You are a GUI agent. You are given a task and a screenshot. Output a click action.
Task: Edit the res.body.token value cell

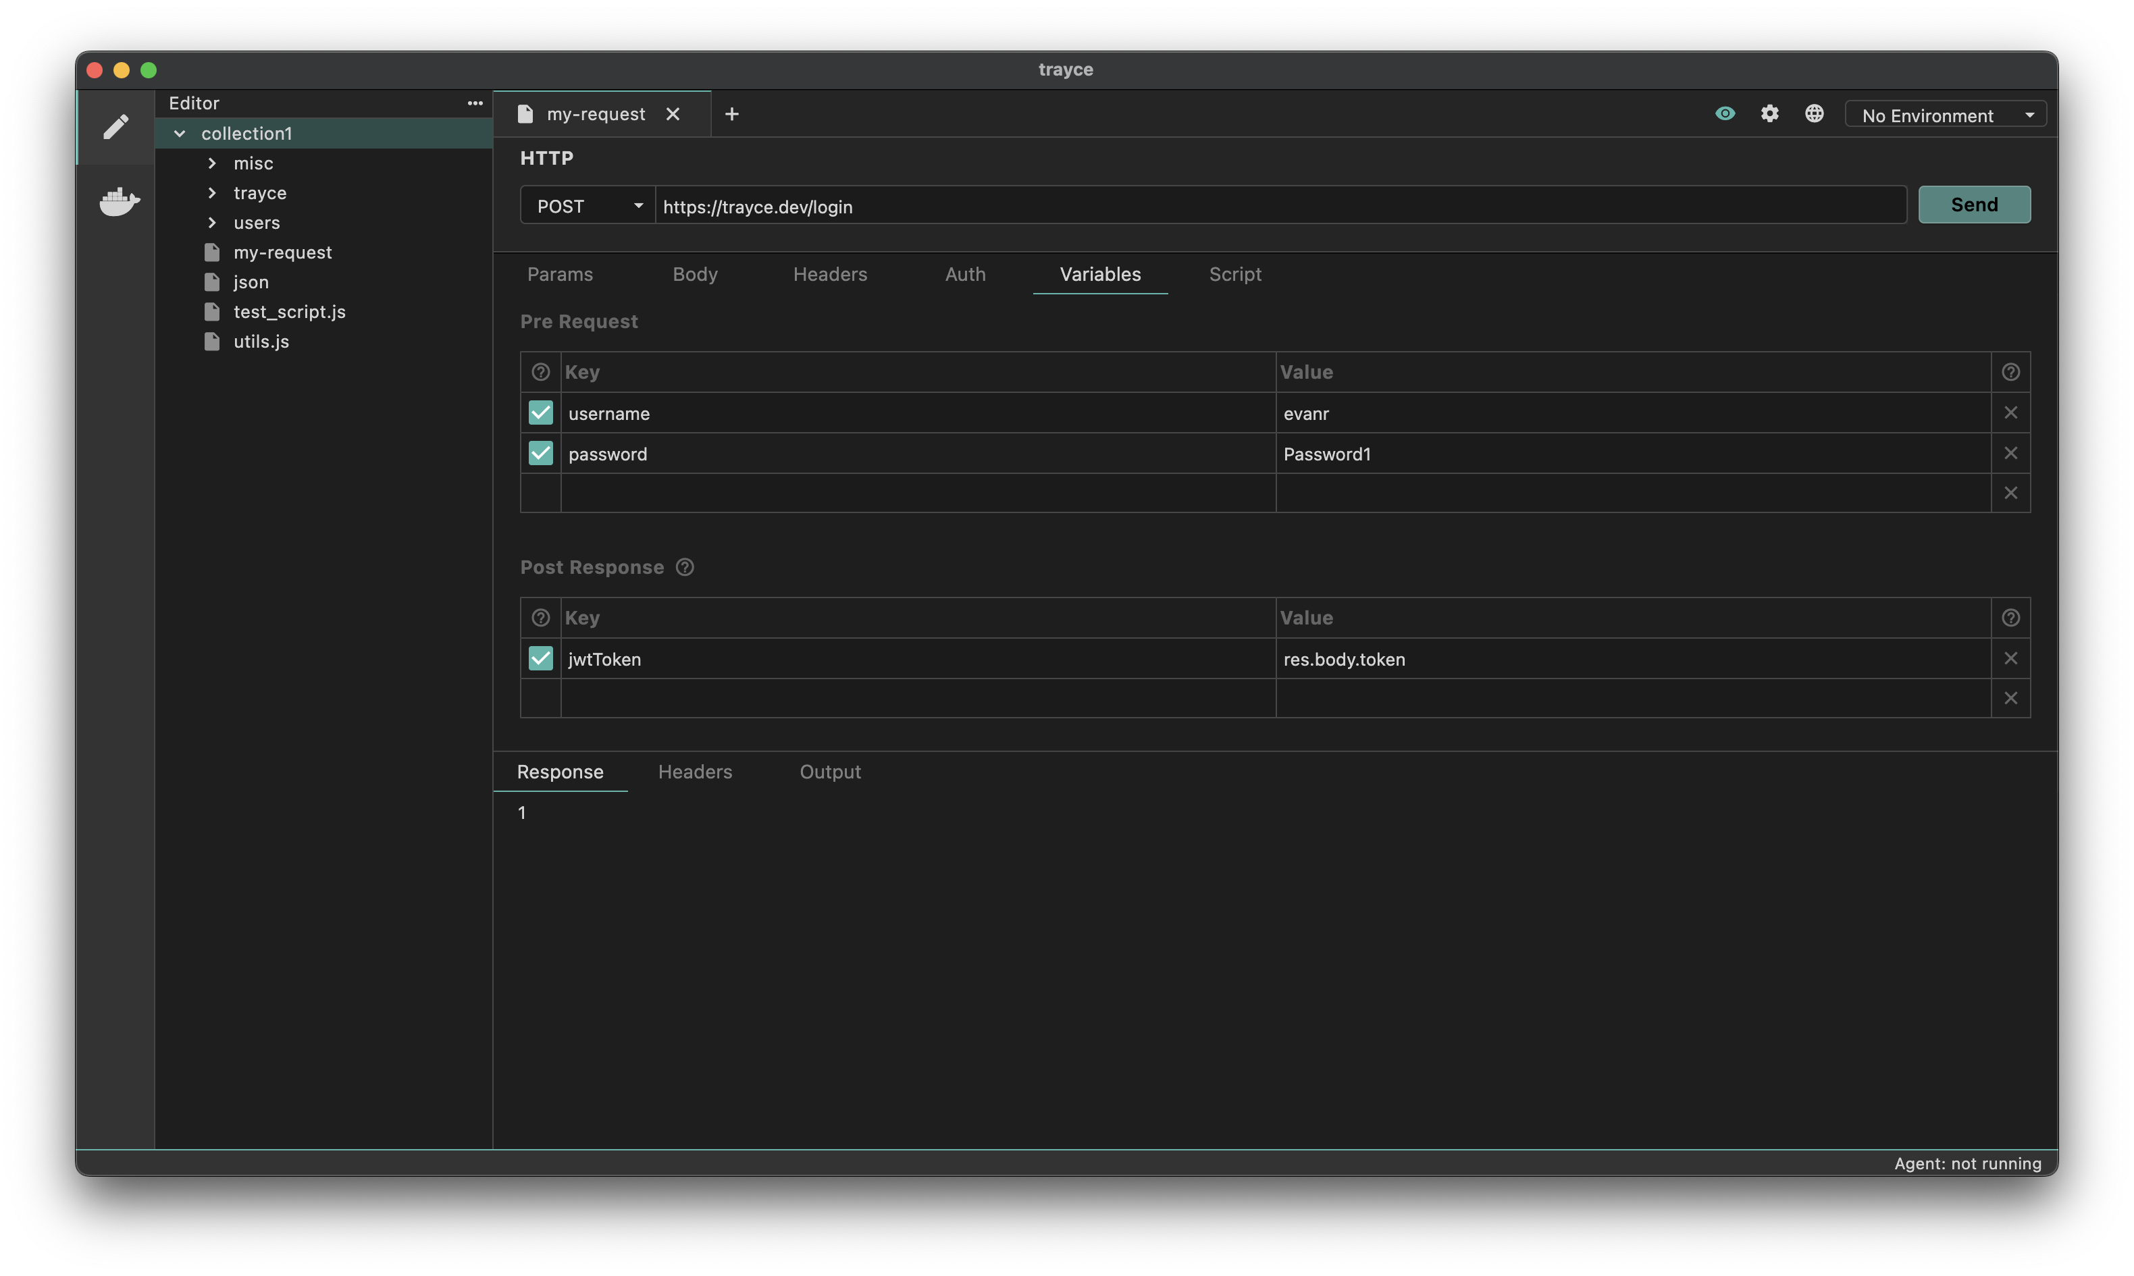click(1634, 660)
